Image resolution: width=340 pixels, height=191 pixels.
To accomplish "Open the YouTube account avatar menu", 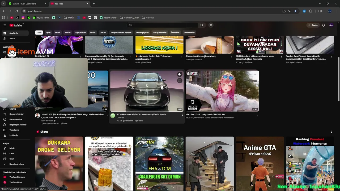I will [331, 25].
